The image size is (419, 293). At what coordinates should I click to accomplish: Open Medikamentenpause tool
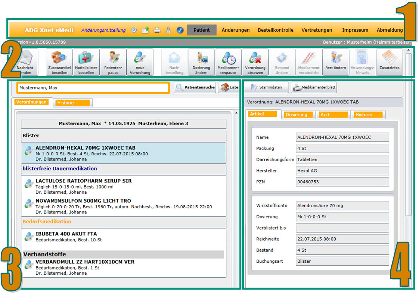228,62
